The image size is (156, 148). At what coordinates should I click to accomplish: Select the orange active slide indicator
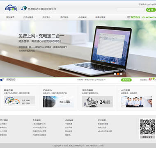[x=118, y=74]
